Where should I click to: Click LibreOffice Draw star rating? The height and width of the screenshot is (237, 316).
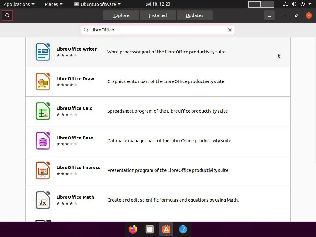pos(67,85)
